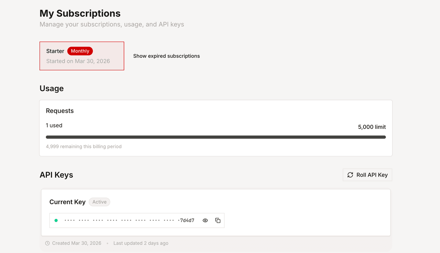This screenshot has height=253, width=440.
Task: Click the My Subscriptions page title
Action: click(x=80, y=13)
